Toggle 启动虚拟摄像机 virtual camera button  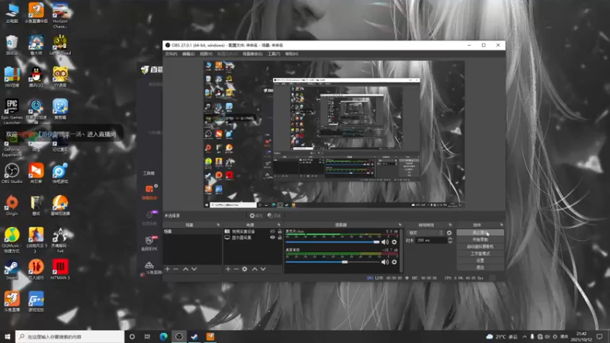pos(480,246)
